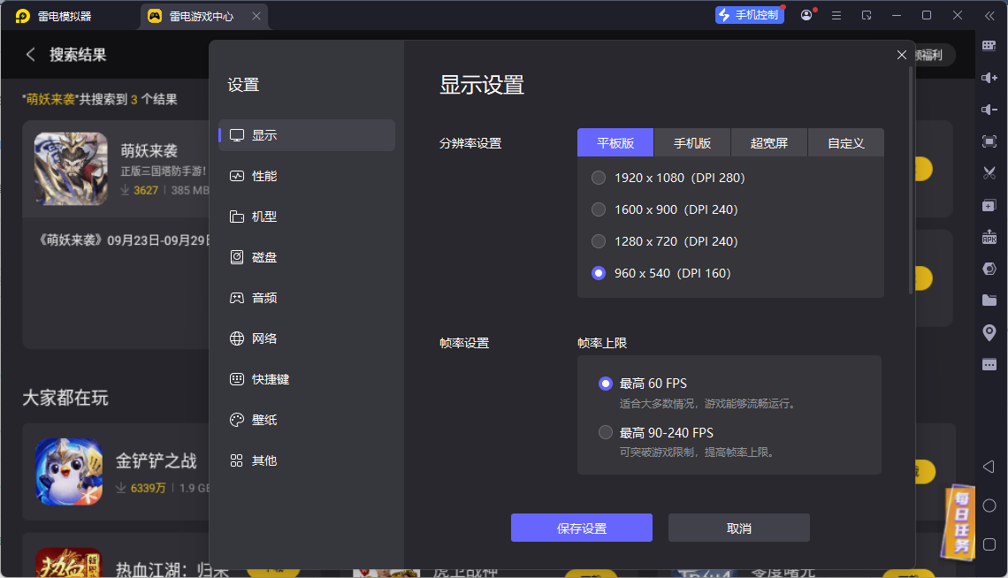This screenshot has width=1008, height=578.
Task: Select the virtual location (GPS) icon
Action: pyautogui.click(x=989, y=331)
